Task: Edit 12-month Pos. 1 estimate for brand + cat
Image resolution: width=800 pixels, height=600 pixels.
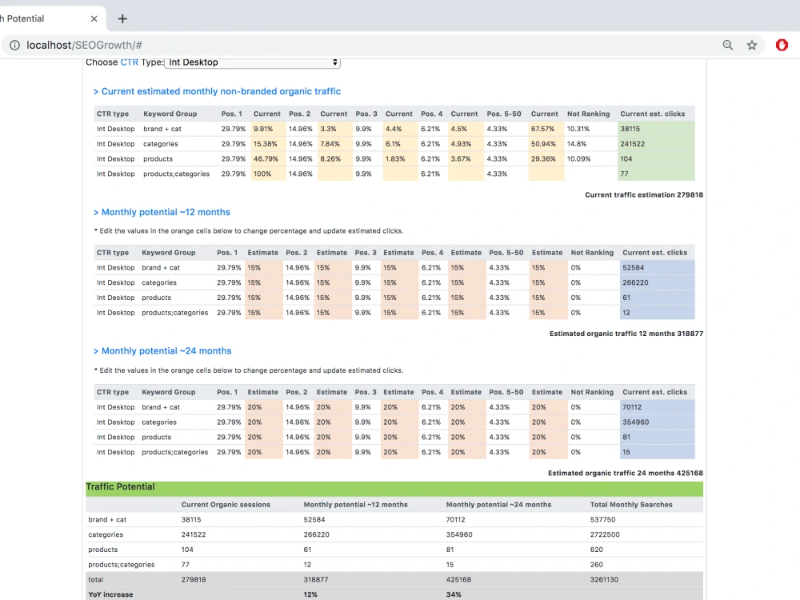Action: [x=264, y=267]
